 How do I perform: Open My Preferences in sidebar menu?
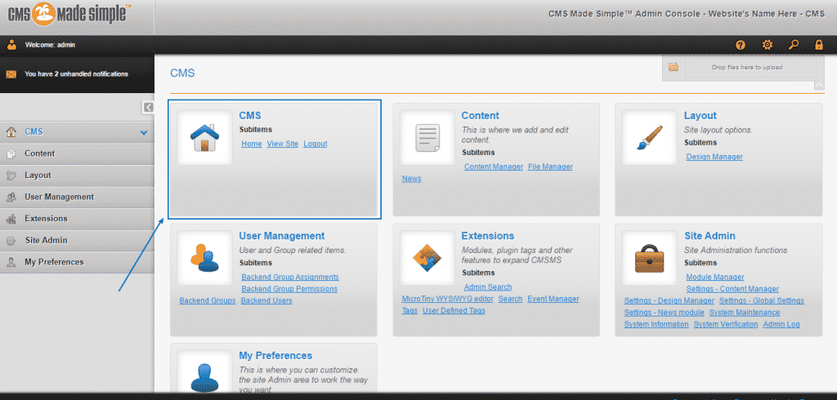(54, 262)
